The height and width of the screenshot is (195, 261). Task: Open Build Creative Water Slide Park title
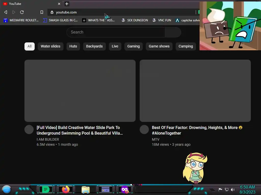pyautogui.click(x=80, y=130)
